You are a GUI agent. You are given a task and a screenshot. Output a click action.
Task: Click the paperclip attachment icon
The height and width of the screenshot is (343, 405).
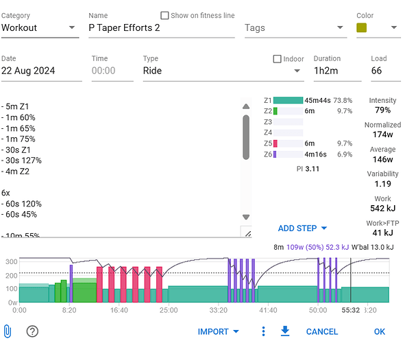pos(8,331)
